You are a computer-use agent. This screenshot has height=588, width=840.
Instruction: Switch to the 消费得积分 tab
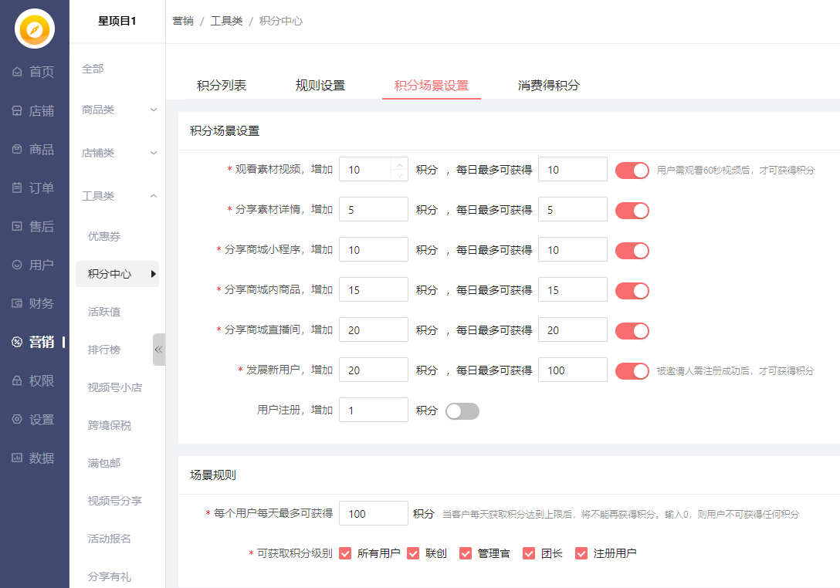coord(548,86)
